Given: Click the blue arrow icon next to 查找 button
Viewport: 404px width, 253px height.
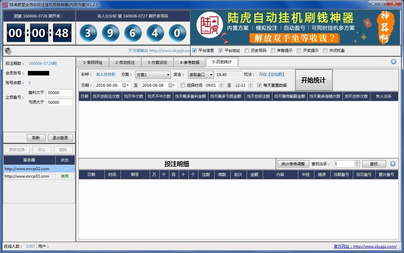Looking at the screenshot, I should click(393, 164).
